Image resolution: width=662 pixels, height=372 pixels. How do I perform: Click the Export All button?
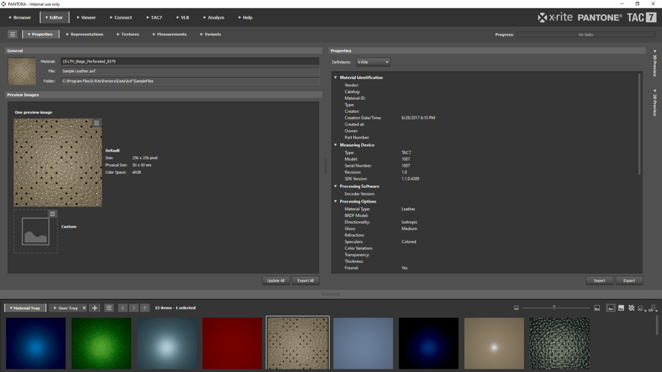point(305,280)
